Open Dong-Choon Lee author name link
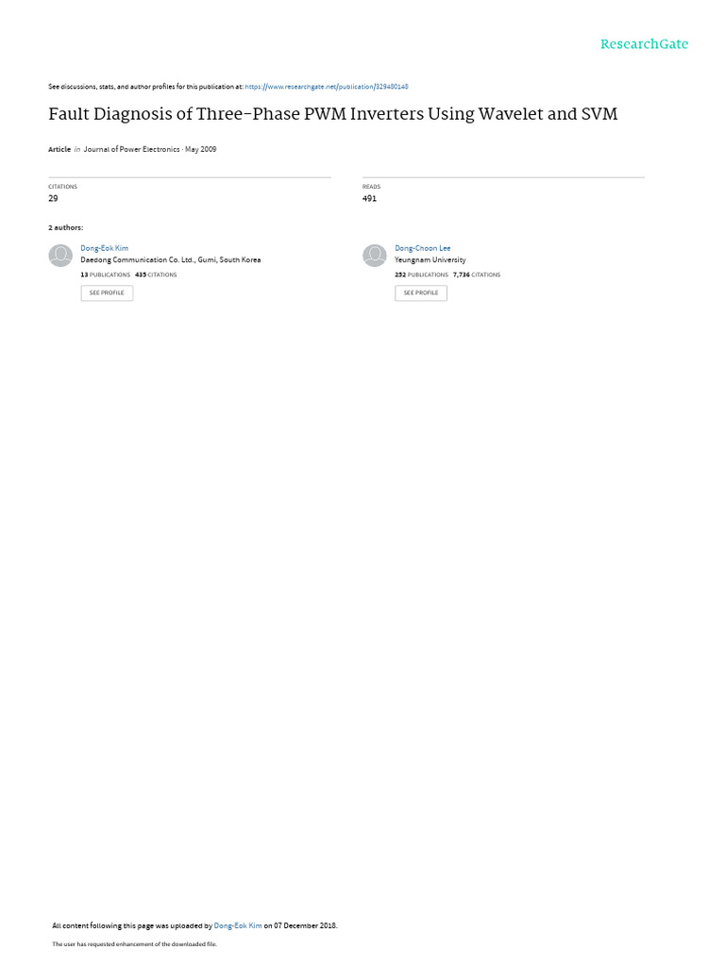 (422, 248)
